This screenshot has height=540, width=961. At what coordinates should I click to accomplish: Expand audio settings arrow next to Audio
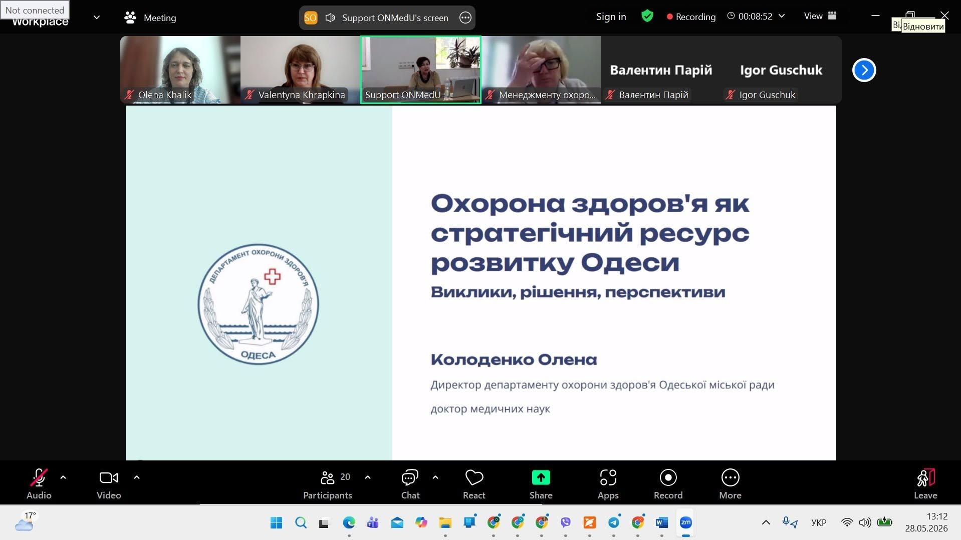[x=63, y=477]
